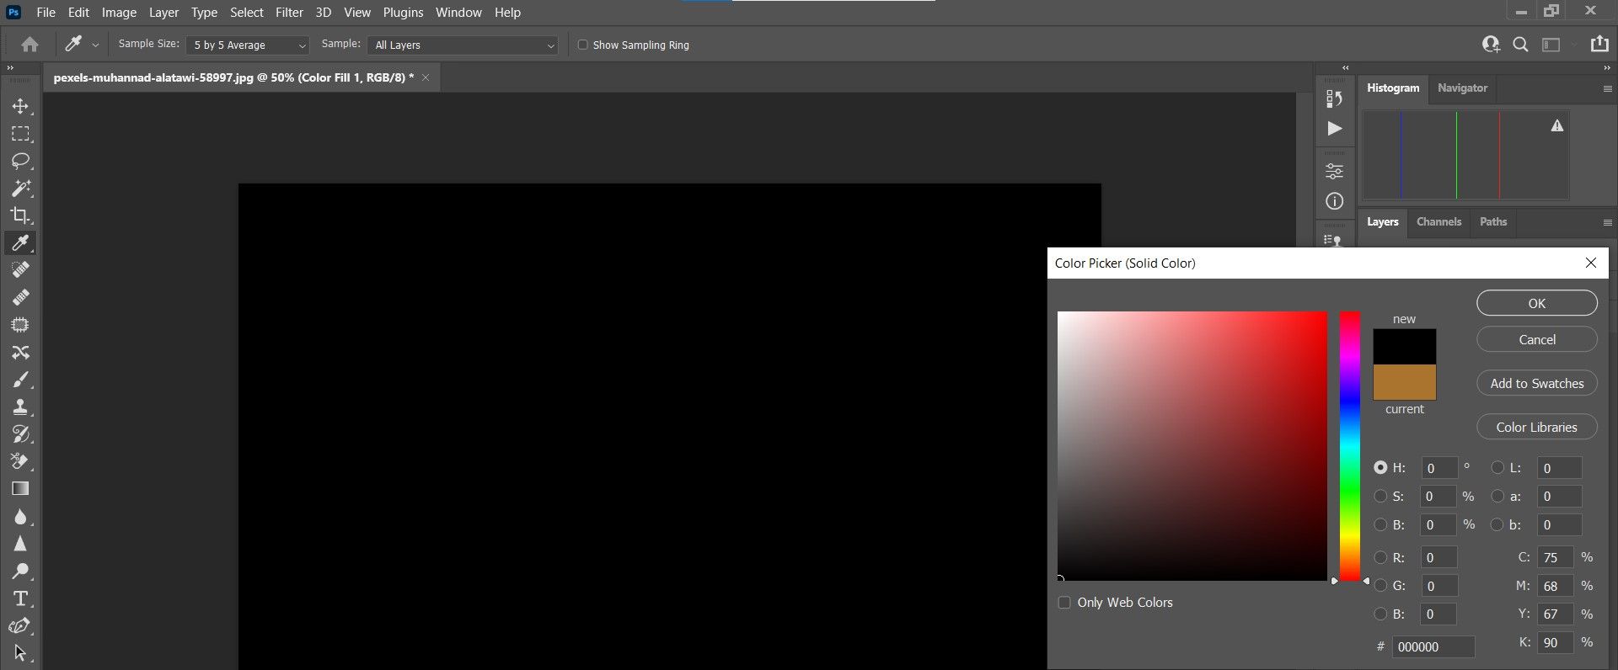Open the Histogram panel options menu

point(1607,88)
